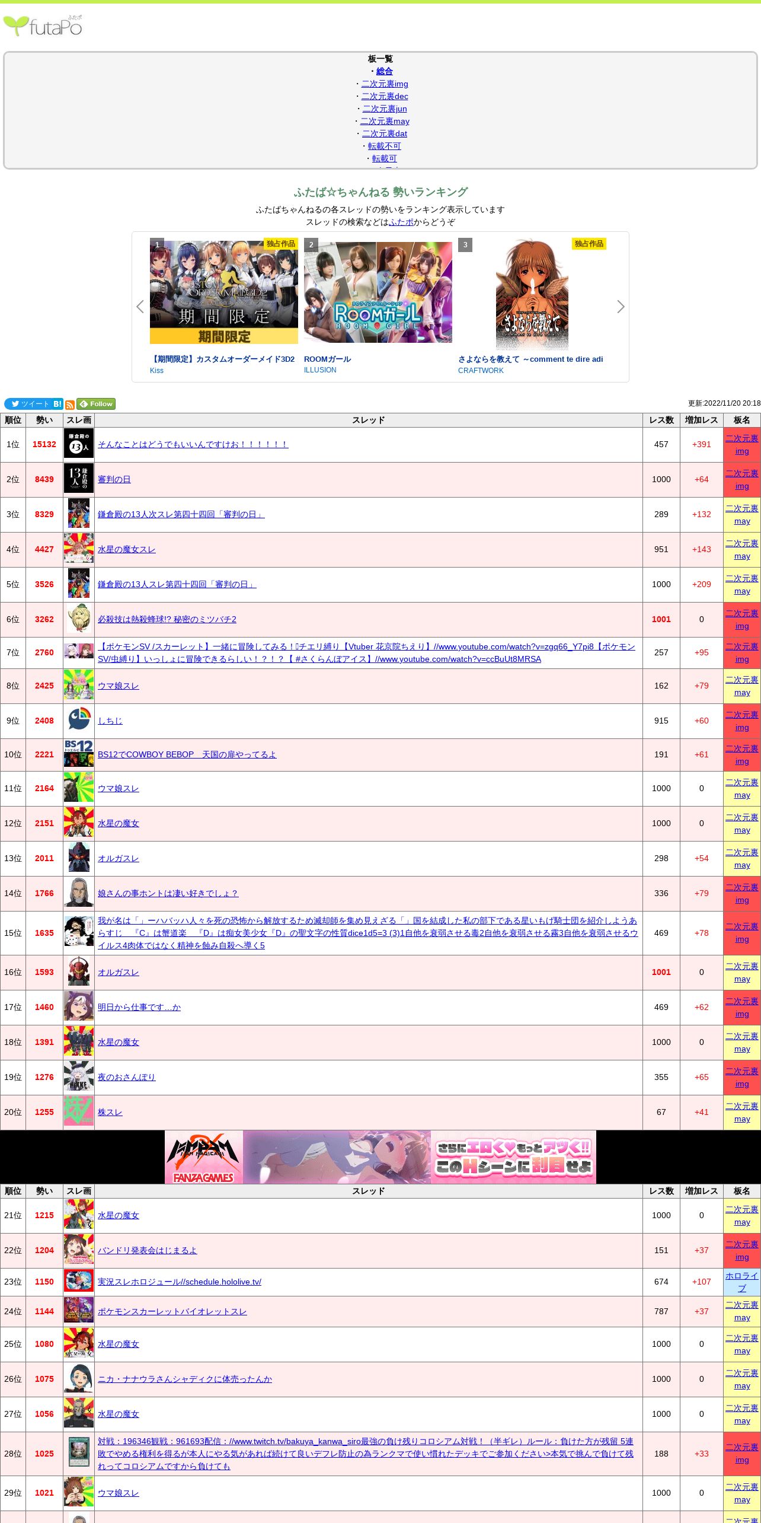
Task: Open thread そんなことはどうでもいいんですけお
Action: pos(193,444)
